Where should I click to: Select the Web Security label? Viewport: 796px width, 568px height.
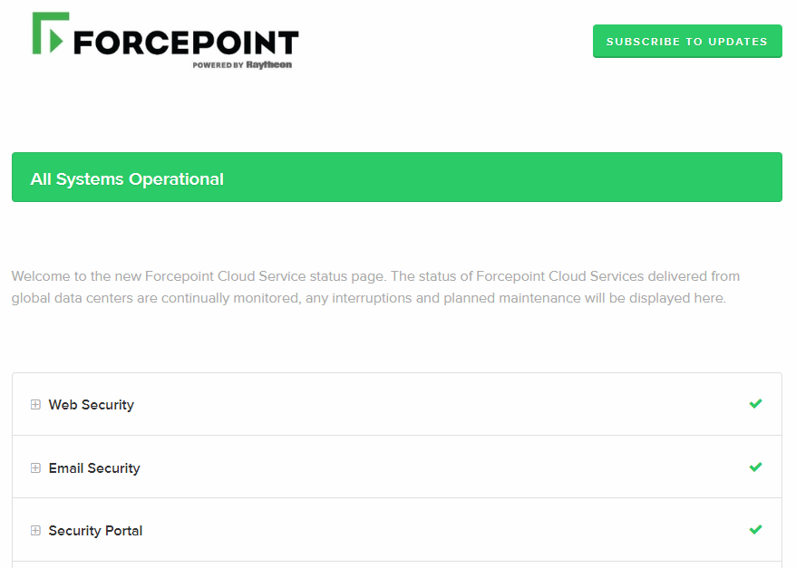[92, 405]
